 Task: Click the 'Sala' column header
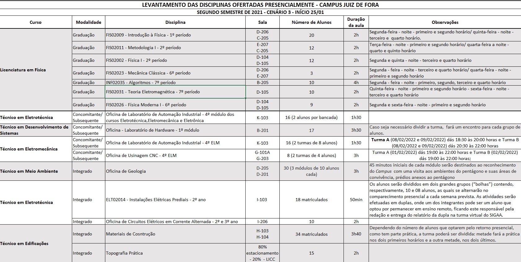pos(262,22)
